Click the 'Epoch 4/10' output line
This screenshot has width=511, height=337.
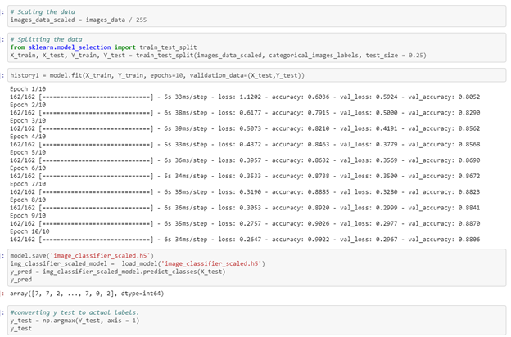tap(28, 137)
